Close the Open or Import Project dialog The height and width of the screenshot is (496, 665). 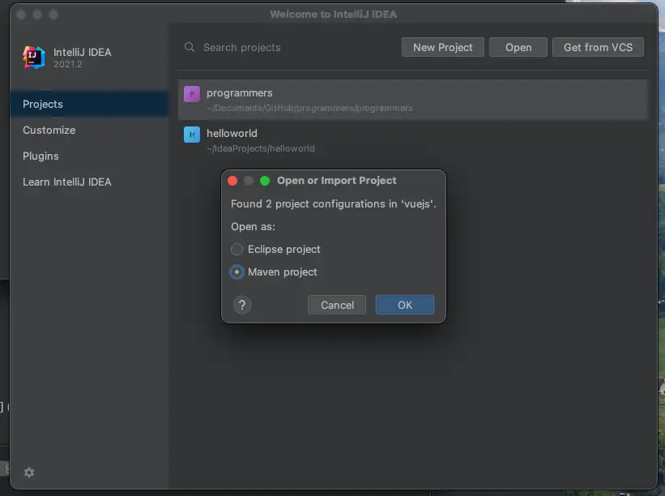[x=232, y=181]
